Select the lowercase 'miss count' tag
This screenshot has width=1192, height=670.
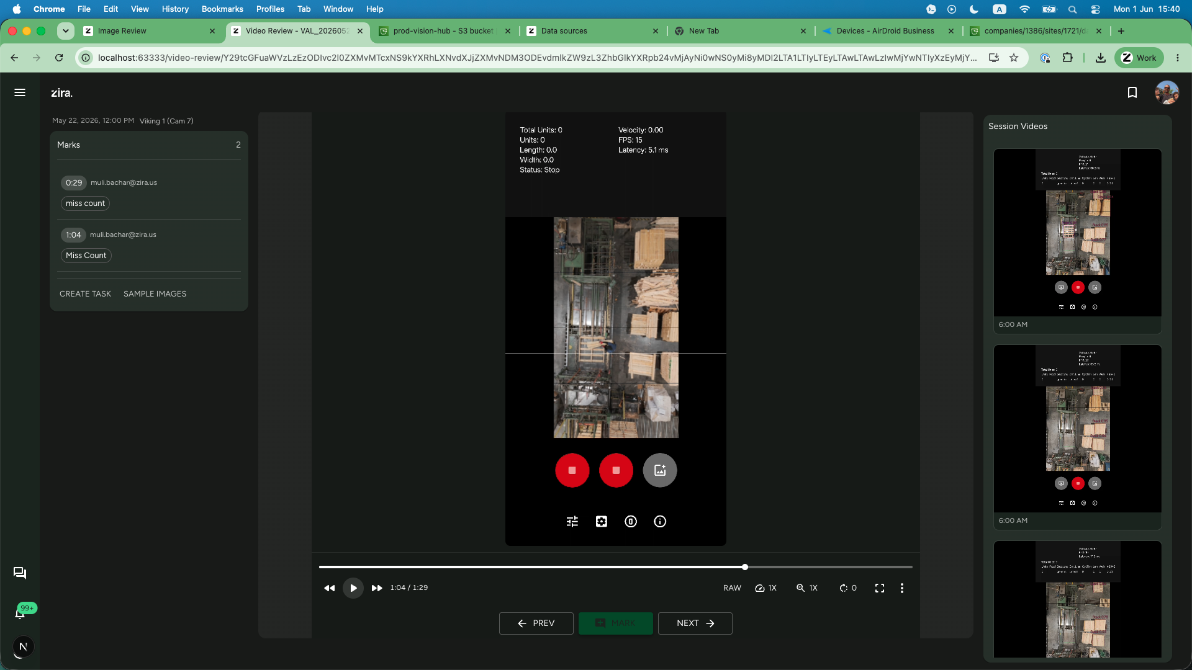click(x=85, y=203)
